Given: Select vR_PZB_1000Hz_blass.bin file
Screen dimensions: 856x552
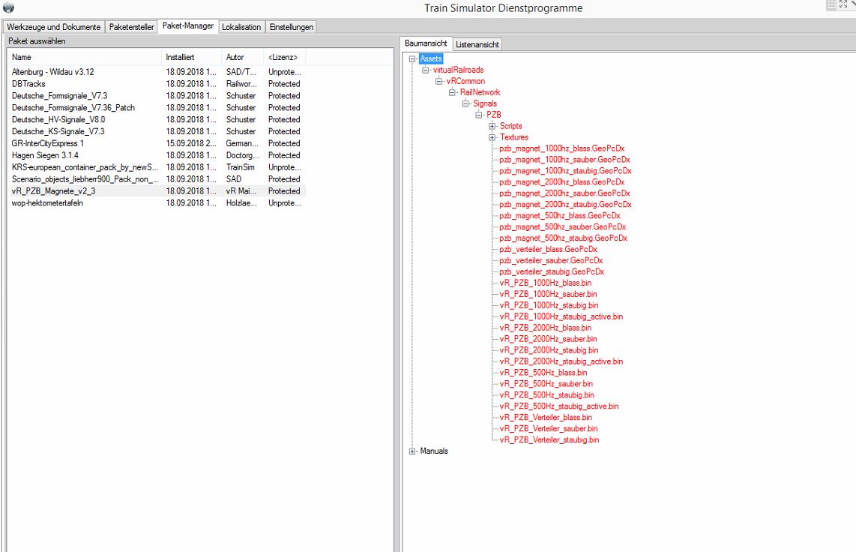Looking at the screenshot, I should coord(546,283).
